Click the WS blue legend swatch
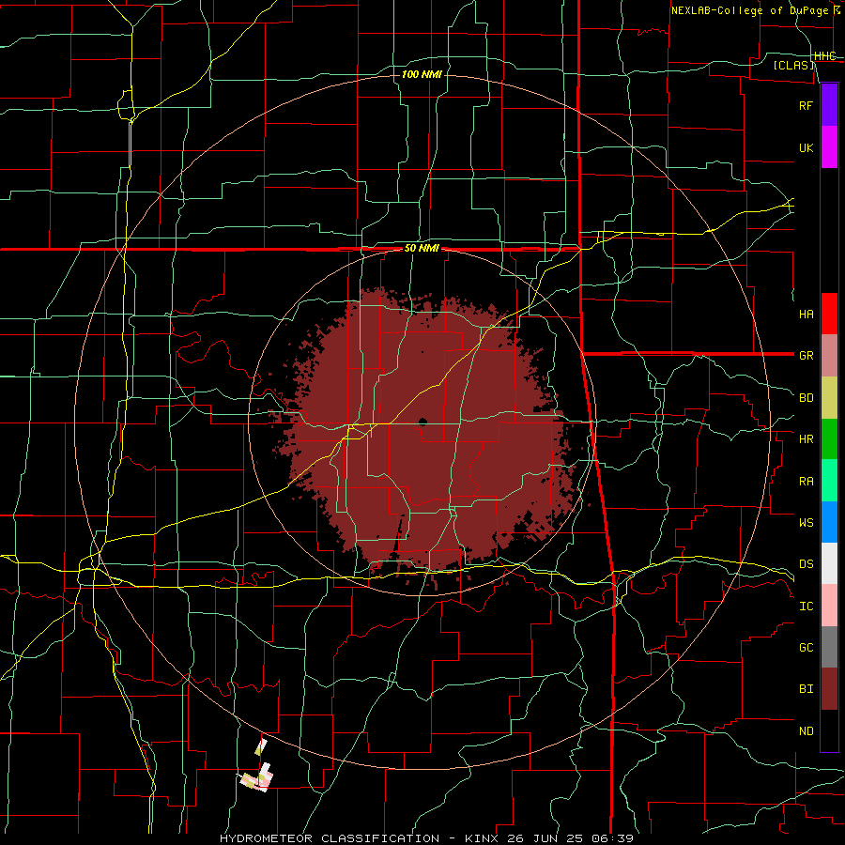845x845 pixels. click(829, 522)
